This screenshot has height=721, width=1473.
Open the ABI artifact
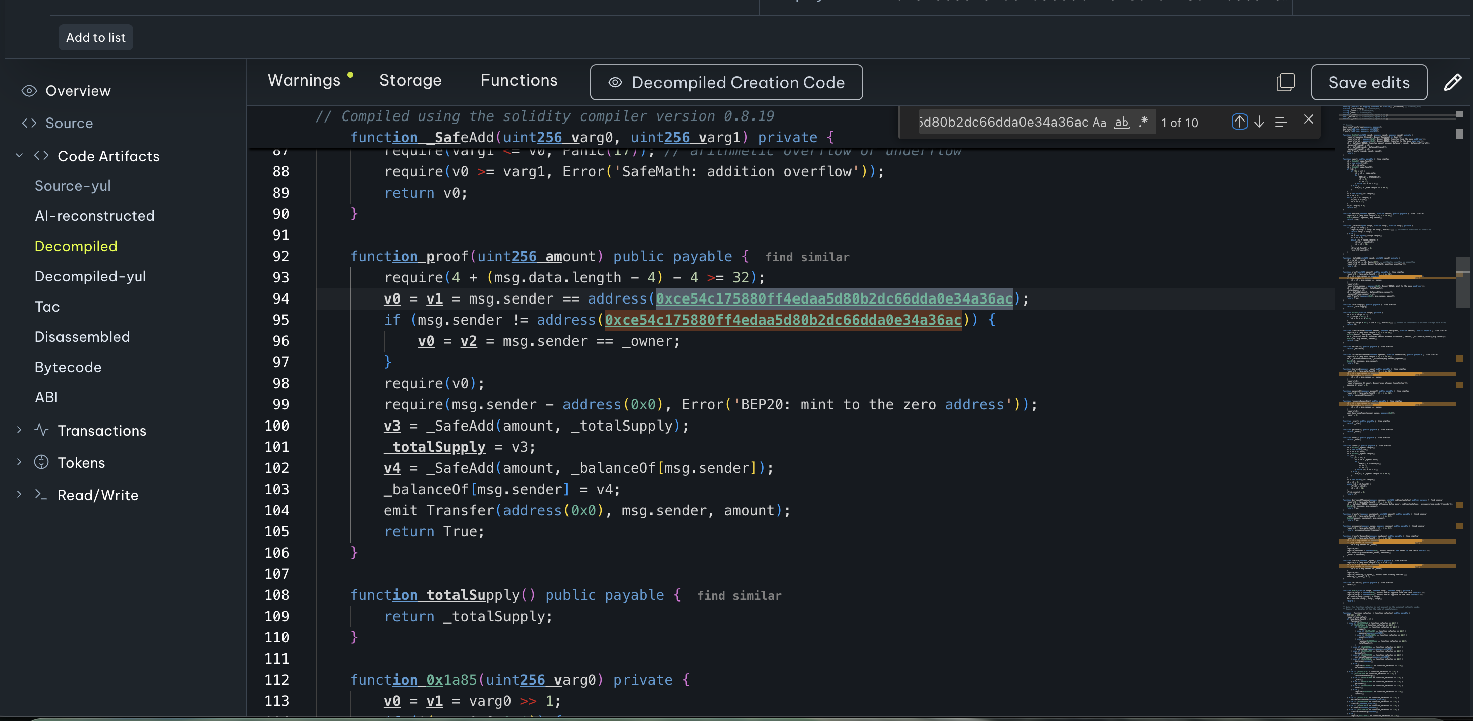point(46,398)
